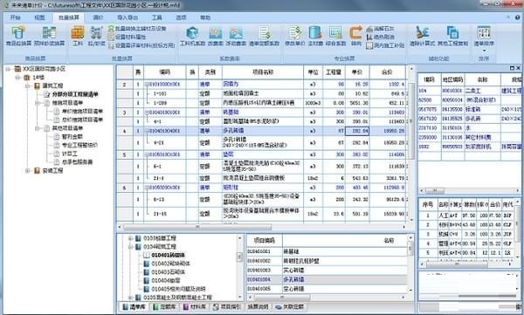Switch to the 视图 ribbon tab
The height and width of the screenshot is (315, 524).
[39, 17]
